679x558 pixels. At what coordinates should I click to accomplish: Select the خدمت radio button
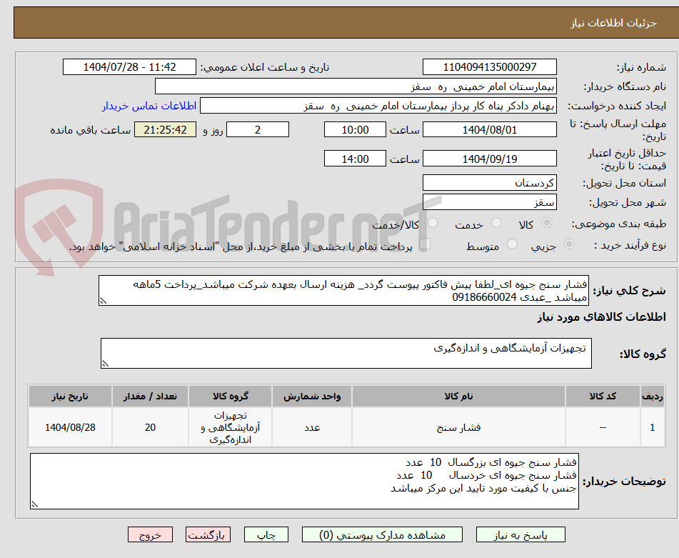click(496, 223)
